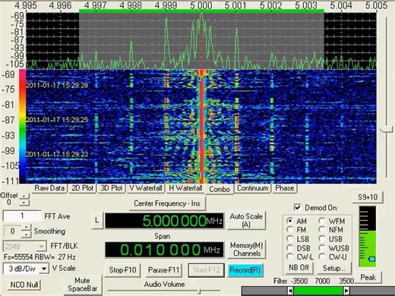395x296 pixels.
Task: Increase the Offset value with up arrow
Action: tap(24, 196)
